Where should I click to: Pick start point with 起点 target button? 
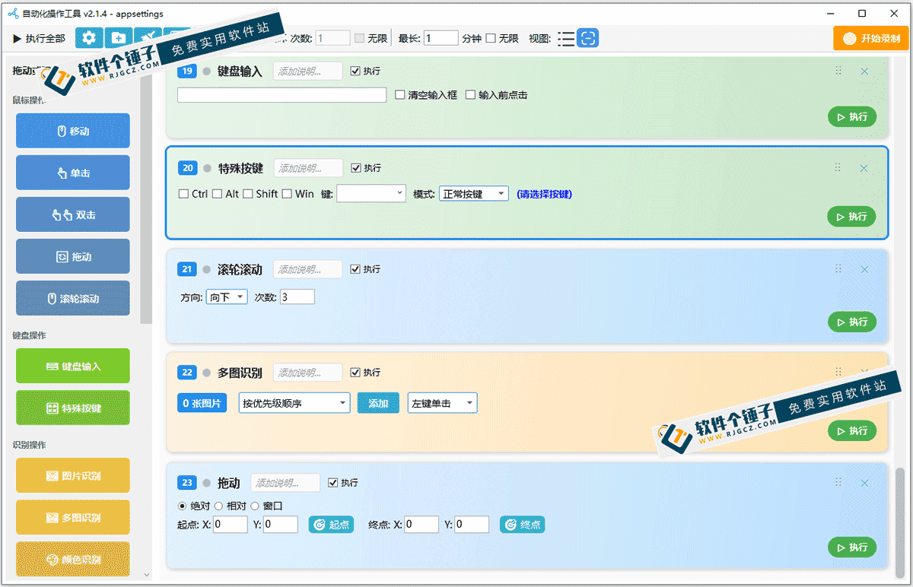click(331, 525)
